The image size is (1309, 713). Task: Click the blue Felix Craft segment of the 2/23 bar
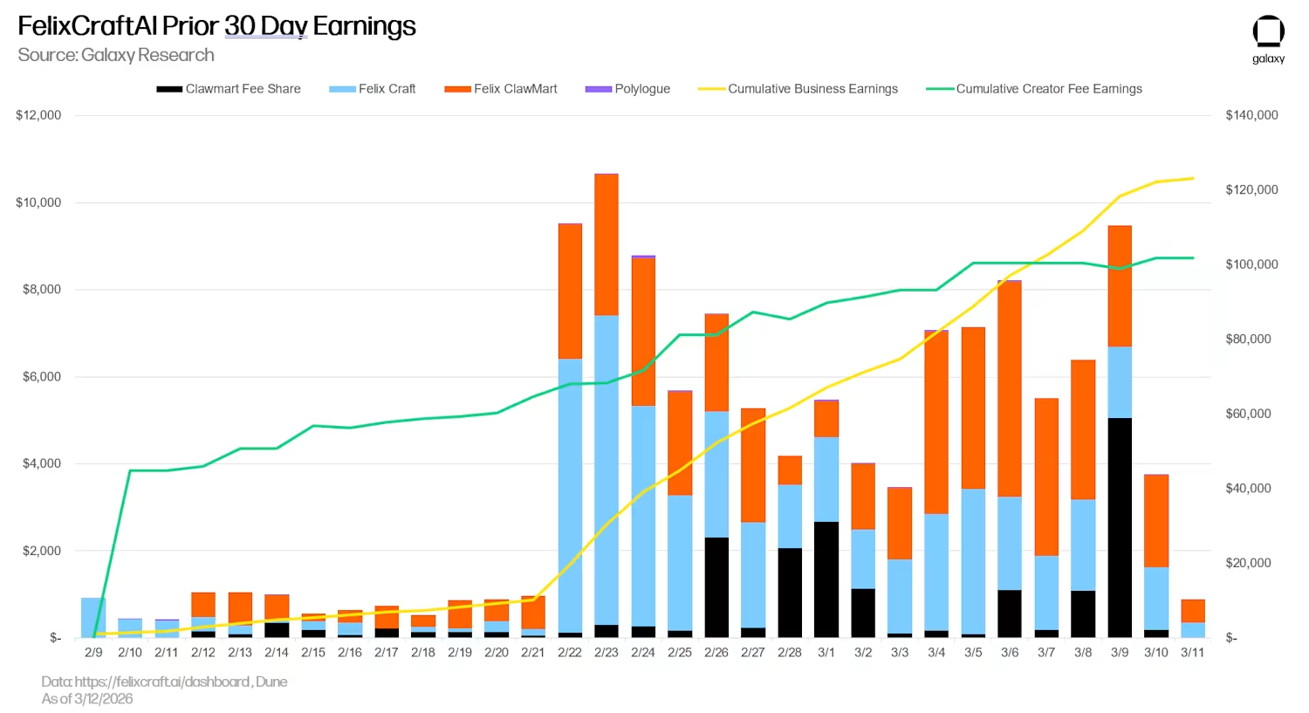click(607, 470)
